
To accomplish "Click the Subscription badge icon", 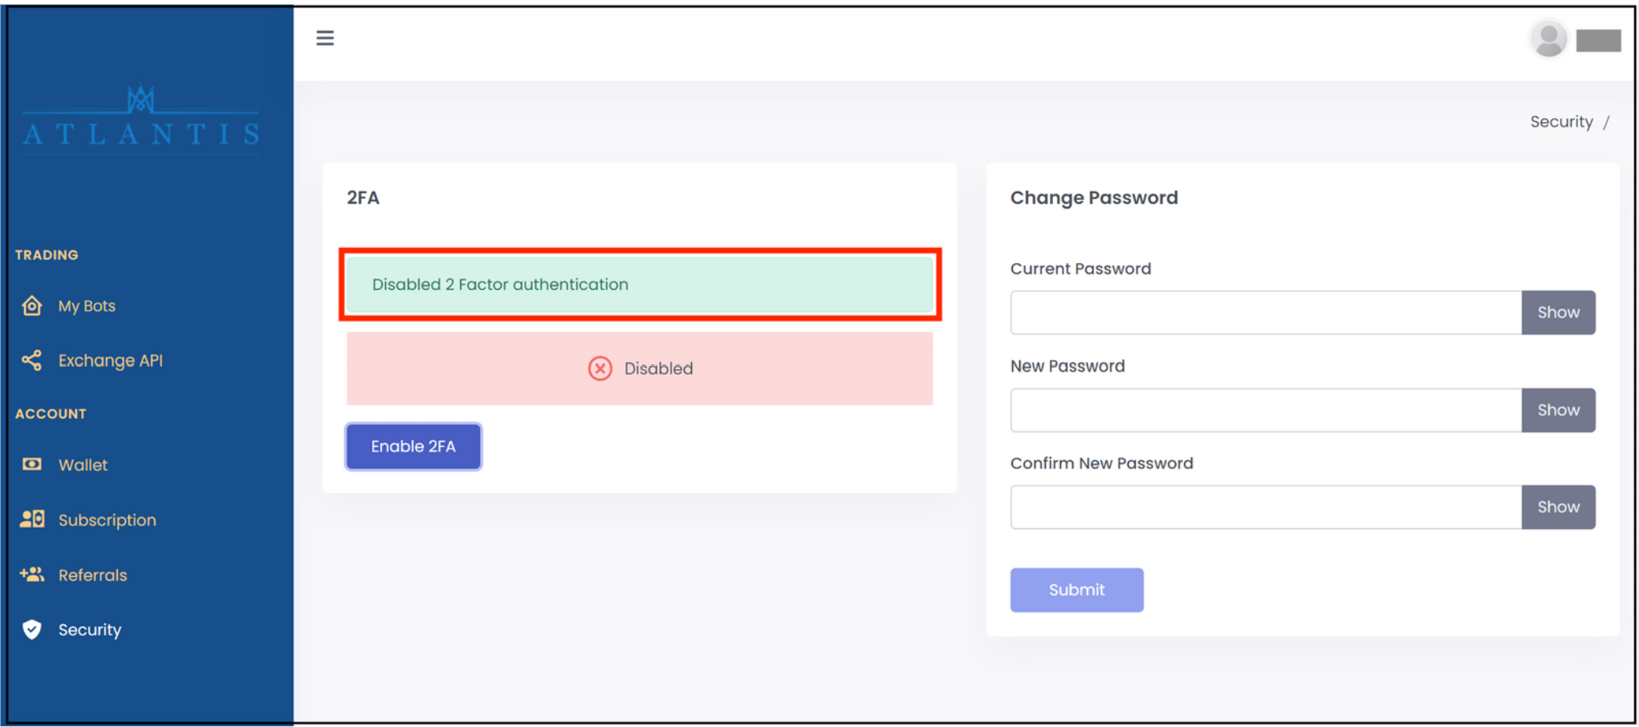I will point(32,519).
